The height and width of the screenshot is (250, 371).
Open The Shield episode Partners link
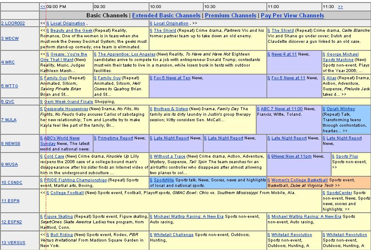[165, 31]
